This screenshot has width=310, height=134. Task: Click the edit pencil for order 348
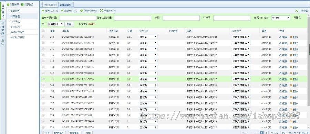280,37
